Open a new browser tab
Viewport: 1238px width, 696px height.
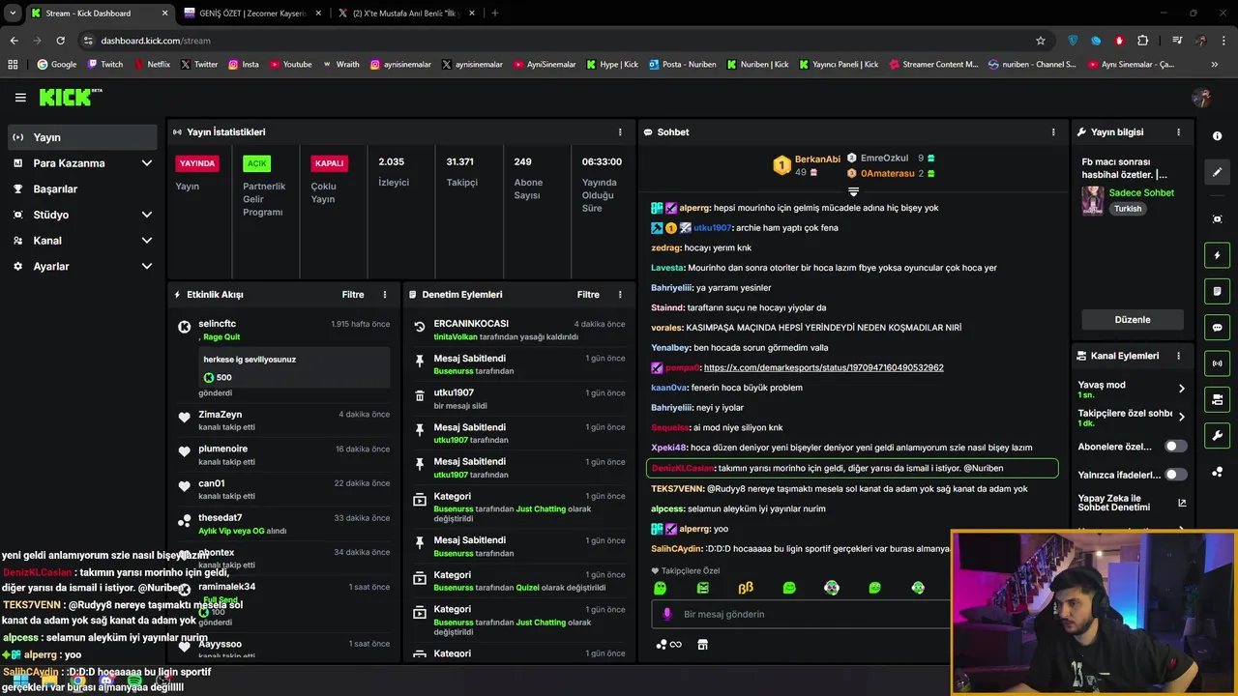[x=495, y=14]
